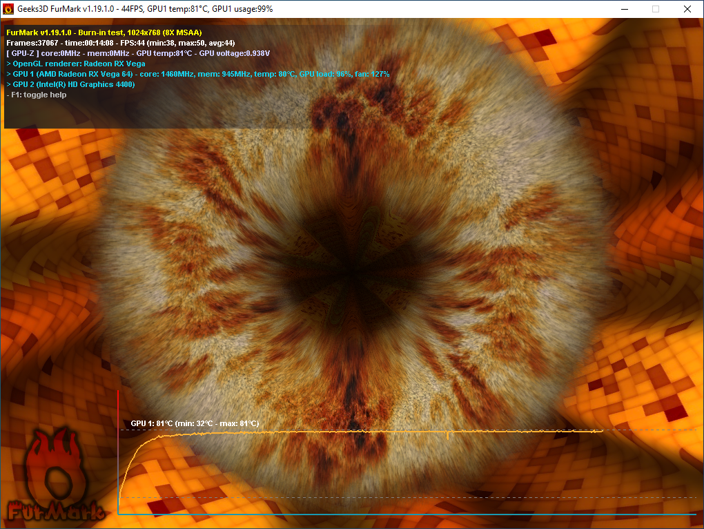Maximize the FurMark window
704x529 pixels.
[656, 9]
